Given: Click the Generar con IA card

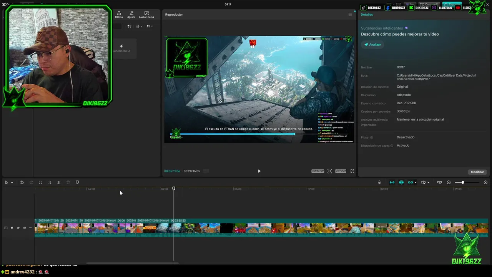Looking at the screenshot, I should [x=121, y=48].
